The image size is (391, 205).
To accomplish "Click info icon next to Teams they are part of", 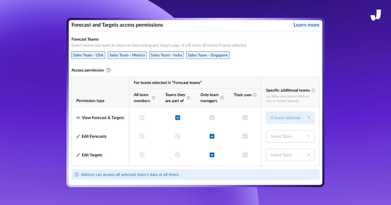I will [x=188, y=98].
